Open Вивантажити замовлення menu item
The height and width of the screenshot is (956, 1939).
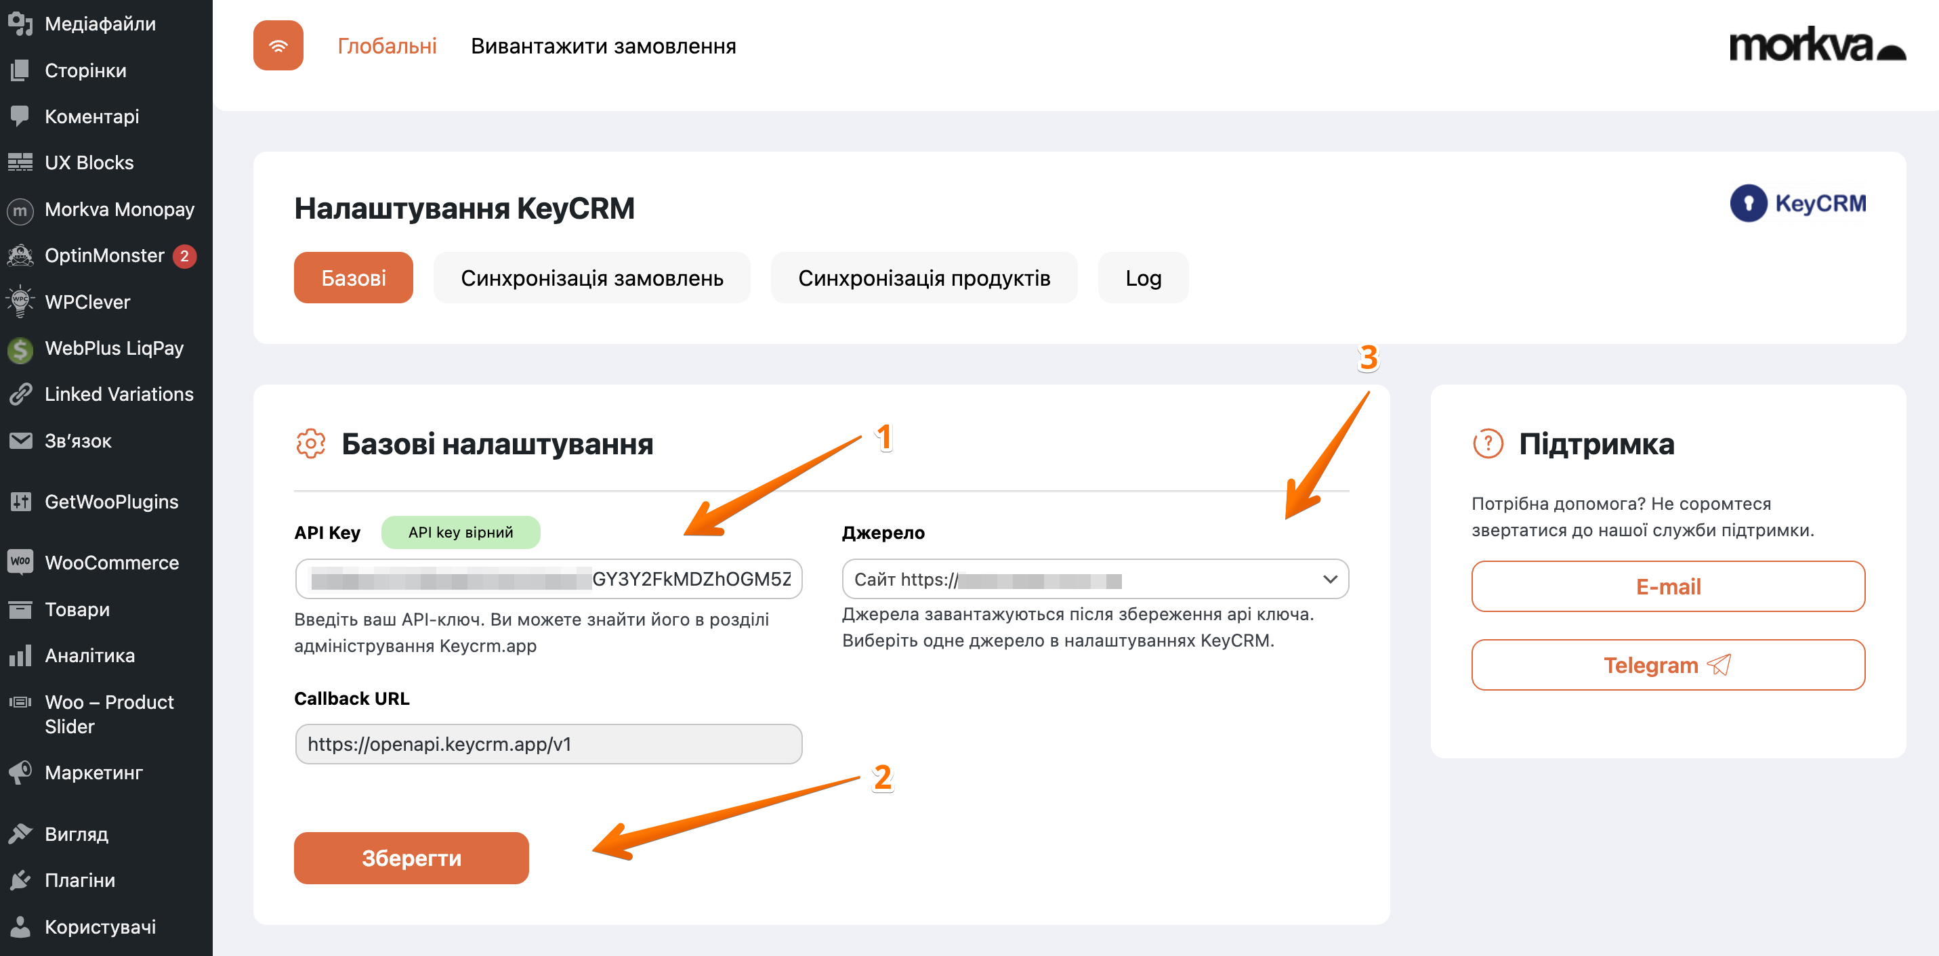coord(603,47)
